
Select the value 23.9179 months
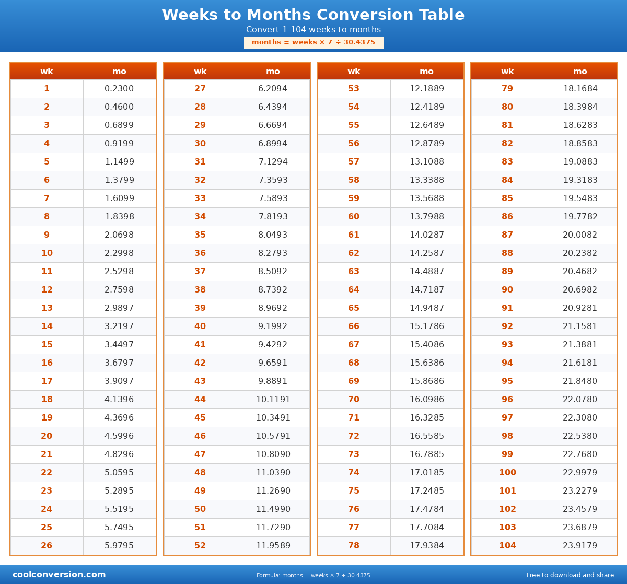(x=580, y=546)
